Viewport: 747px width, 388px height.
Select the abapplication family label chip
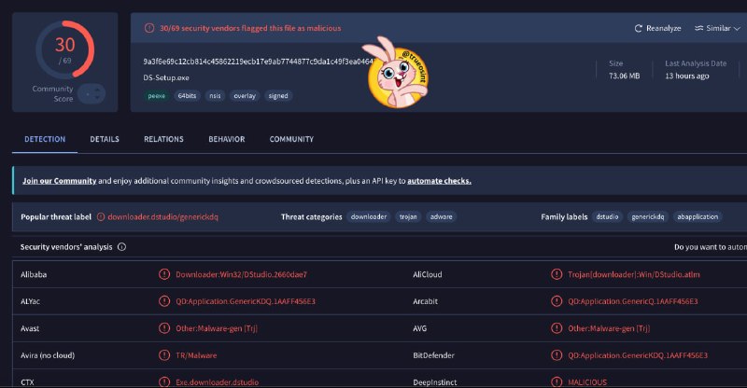(x=698, y=216)
